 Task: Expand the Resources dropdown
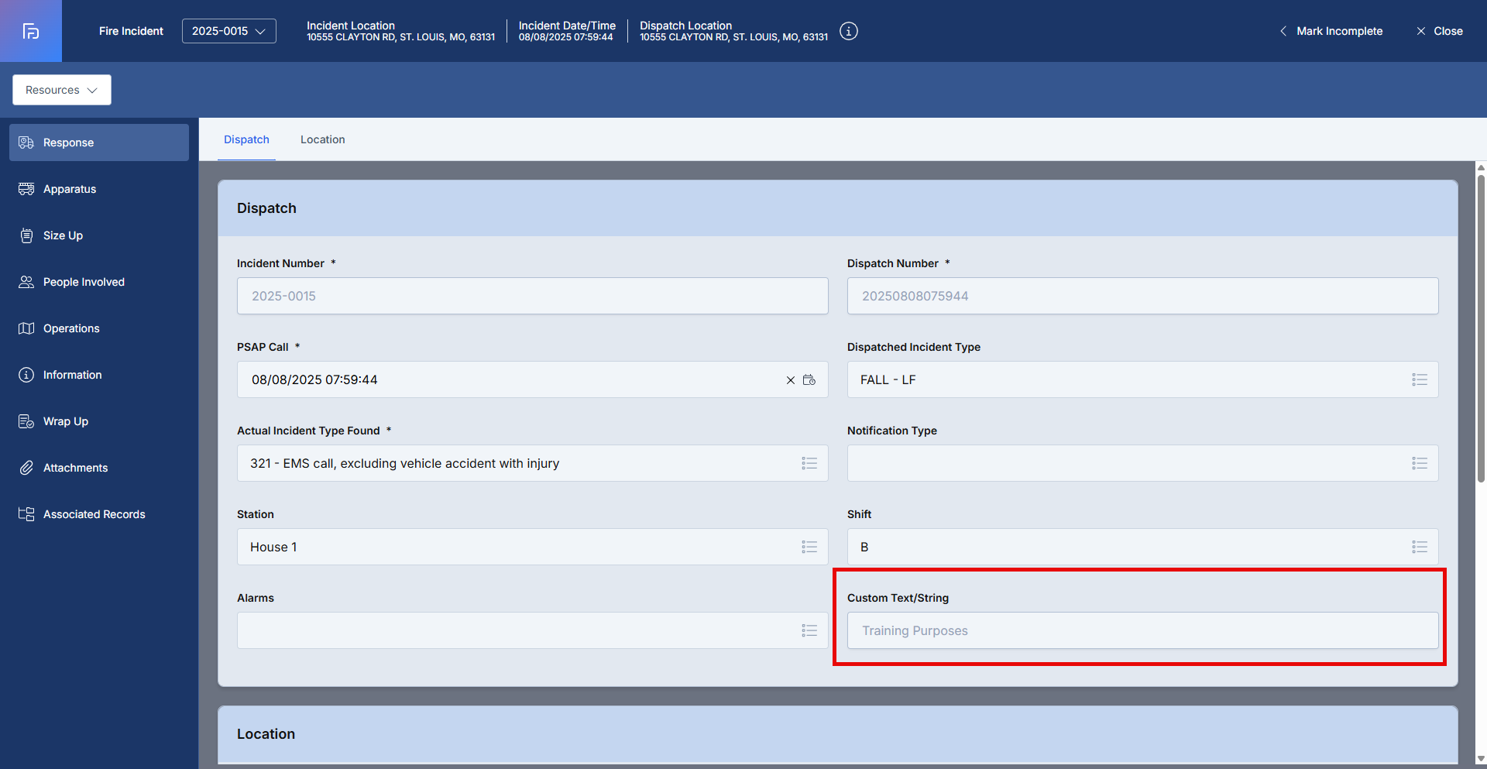tap(62, 90)
